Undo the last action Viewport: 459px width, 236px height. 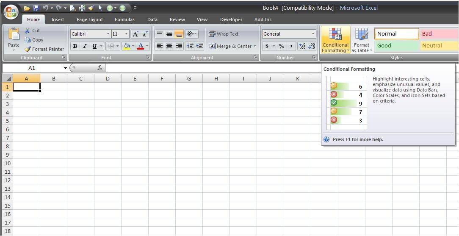tap(45, 8)
